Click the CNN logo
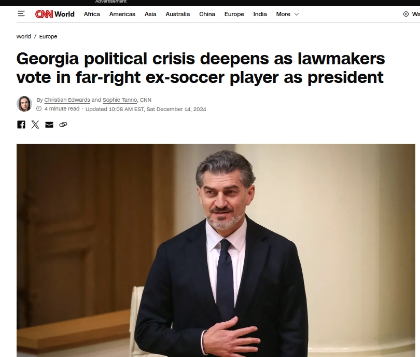The height and width of the screenshot is (357, 420). point(44,14)
